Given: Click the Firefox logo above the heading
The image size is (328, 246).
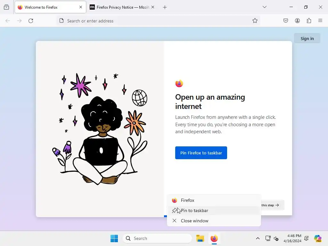Looking at the screenshot, I should (179, 83).
